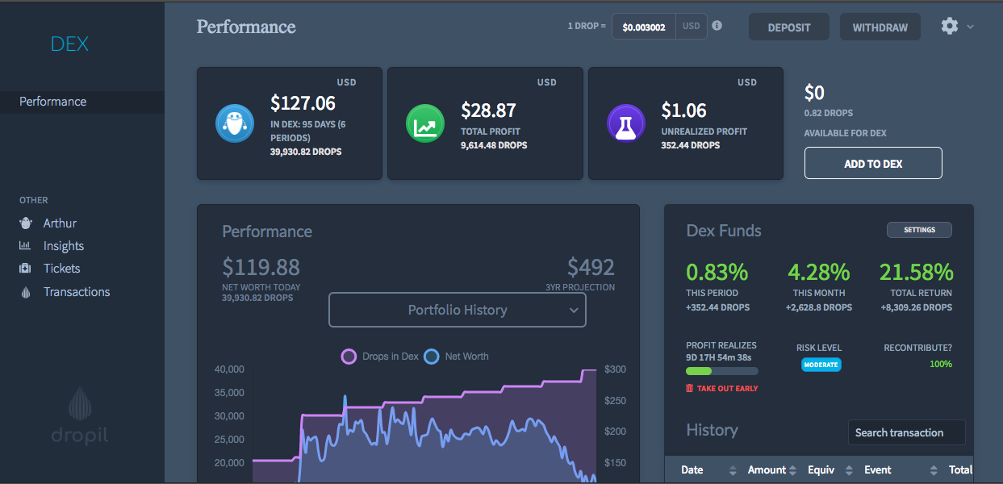Click the ADD TO DEX button
Viewport: 1003px width, 484px height.
pos(873,163)
